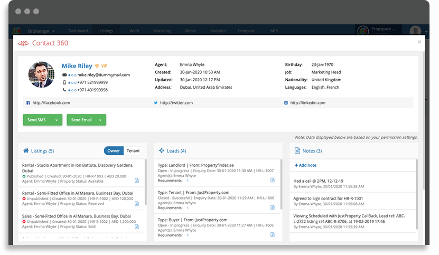Click the Facebook icon
439x255 pixels.
click(x=29, y=103)
